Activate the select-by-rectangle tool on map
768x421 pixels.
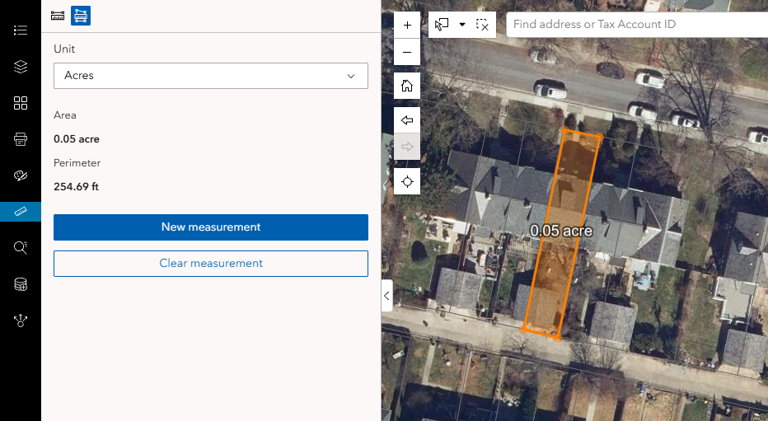(x=443, y=25)
